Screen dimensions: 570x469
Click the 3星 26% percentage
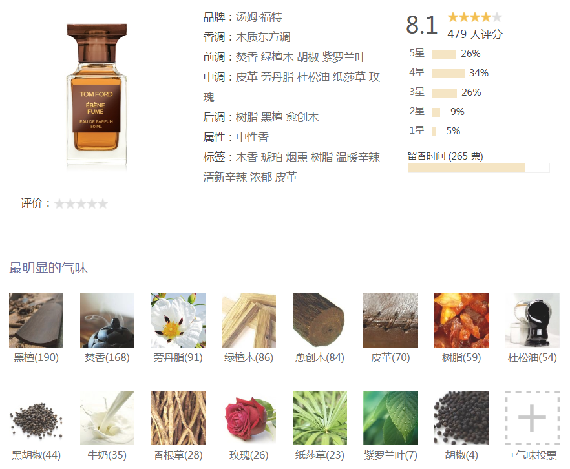pyautogui.click(x=471, y=92)
